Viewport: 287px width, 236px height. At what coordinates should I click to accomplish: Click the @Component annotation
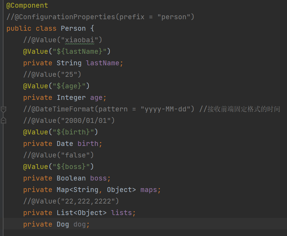pos(27,6)
